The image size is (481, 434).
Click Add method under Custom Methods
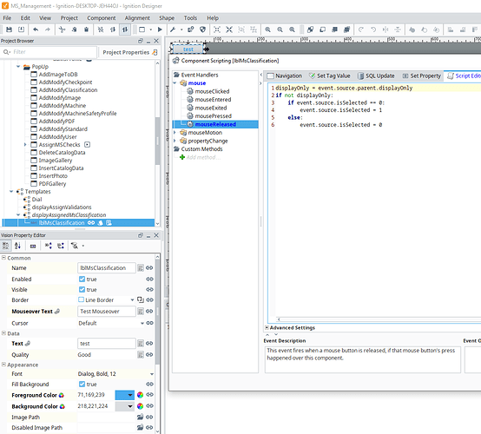(203, 157)
